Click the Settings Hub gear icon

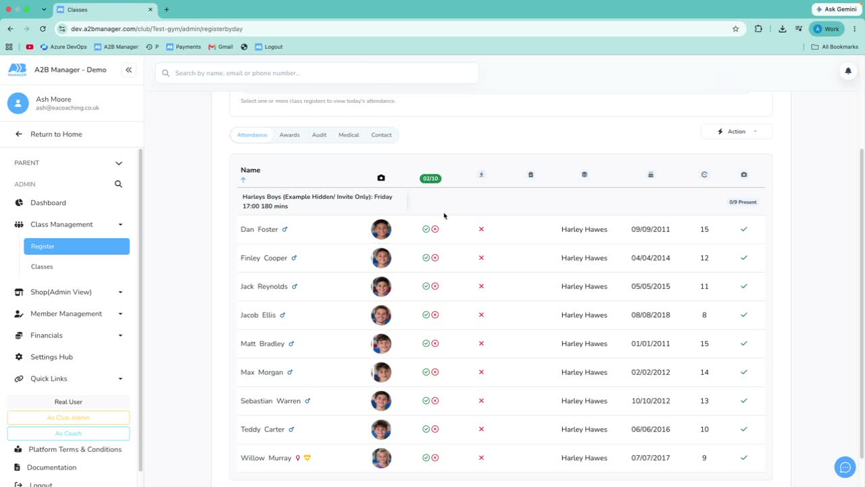(x=19, y=357)
